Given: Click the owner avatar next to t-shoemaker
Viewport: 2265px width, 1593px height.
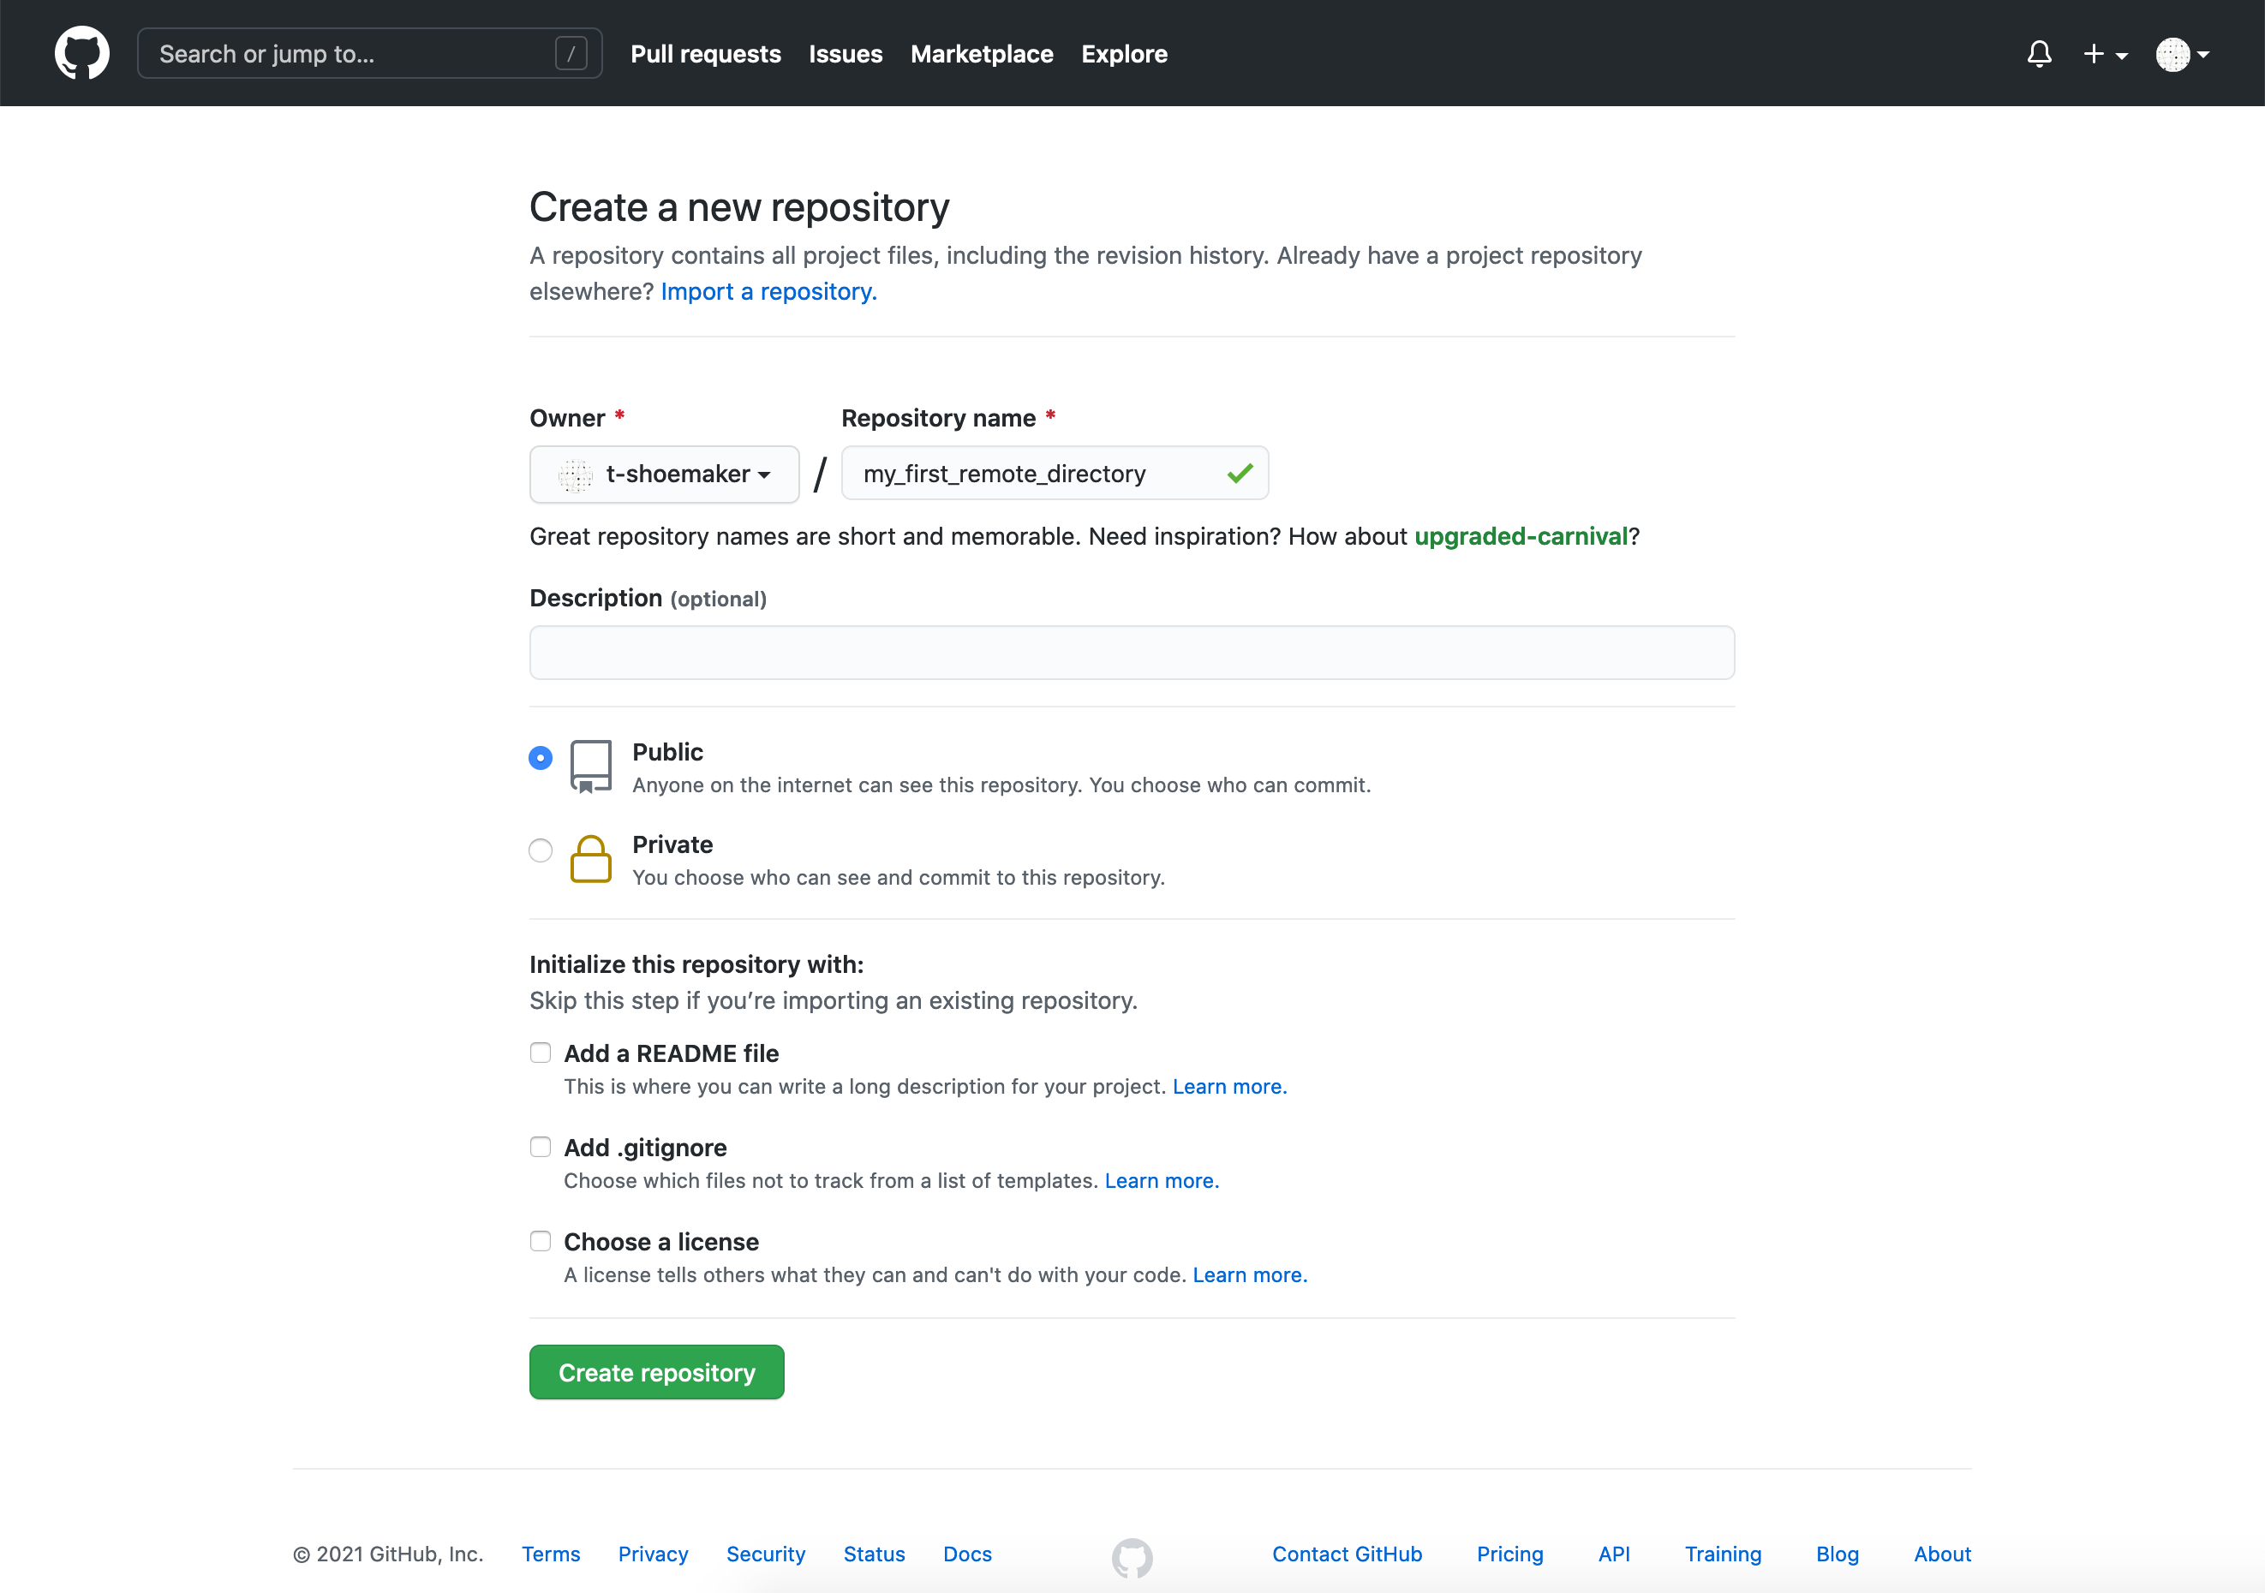Looking at the screenshot, I should [x=577, y=474].
